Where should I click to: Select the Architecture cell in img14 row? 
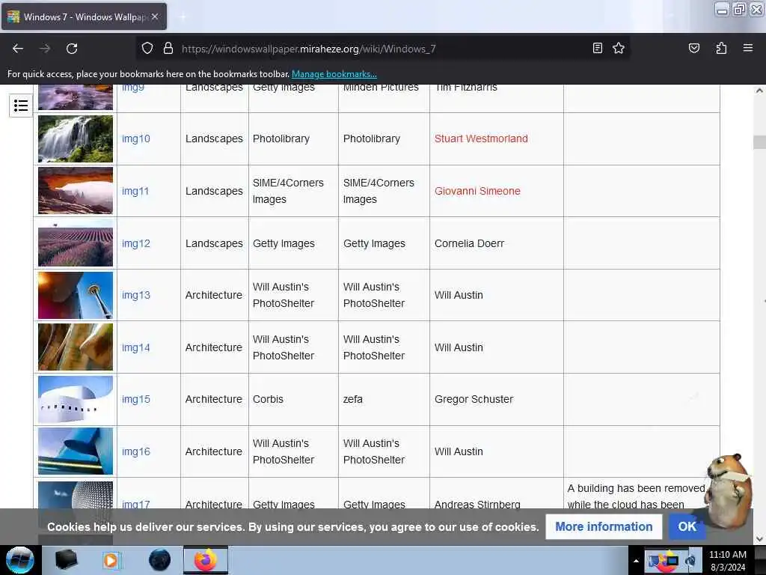click(213, 347)
